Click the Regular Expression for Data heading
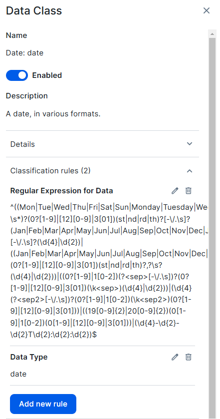 pos(62,191)
